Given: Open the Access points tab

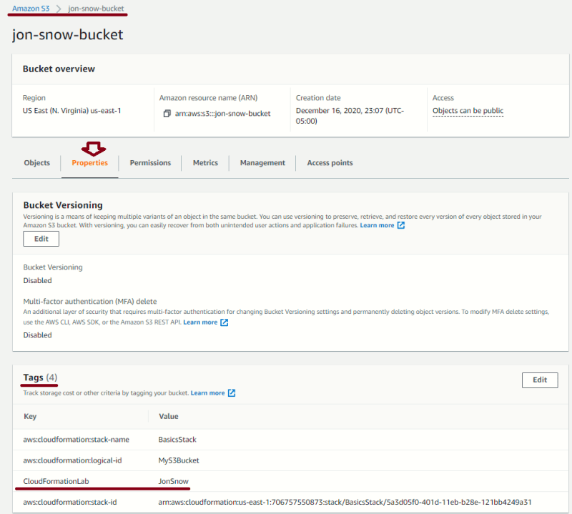Looking at the screenshot, I should 330,163.
